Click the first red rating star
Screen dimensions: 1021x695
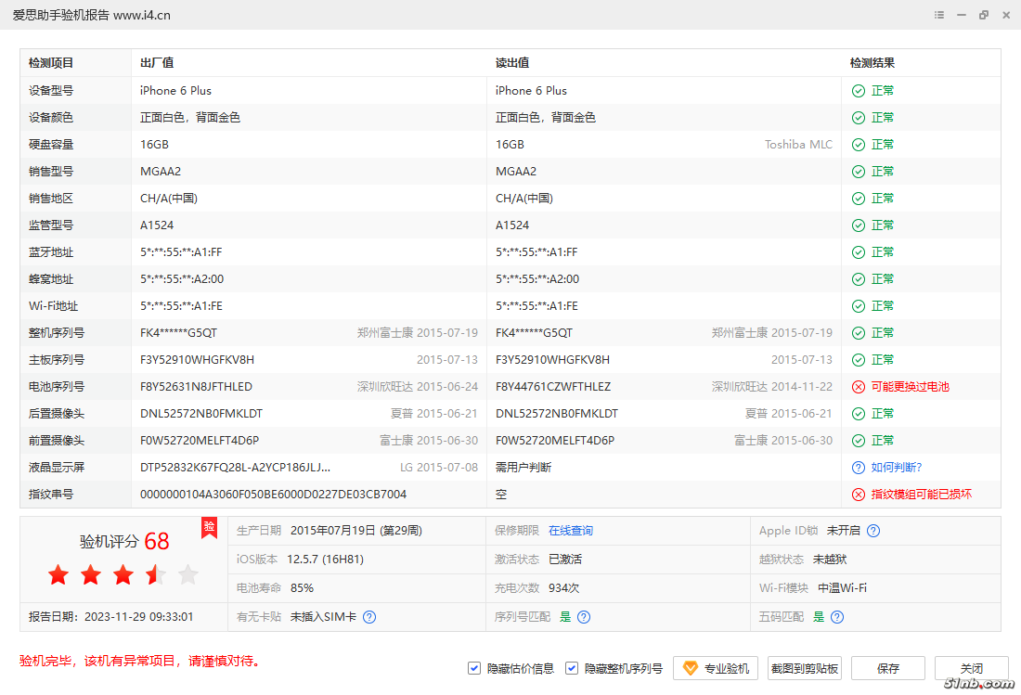pos(58,574)
